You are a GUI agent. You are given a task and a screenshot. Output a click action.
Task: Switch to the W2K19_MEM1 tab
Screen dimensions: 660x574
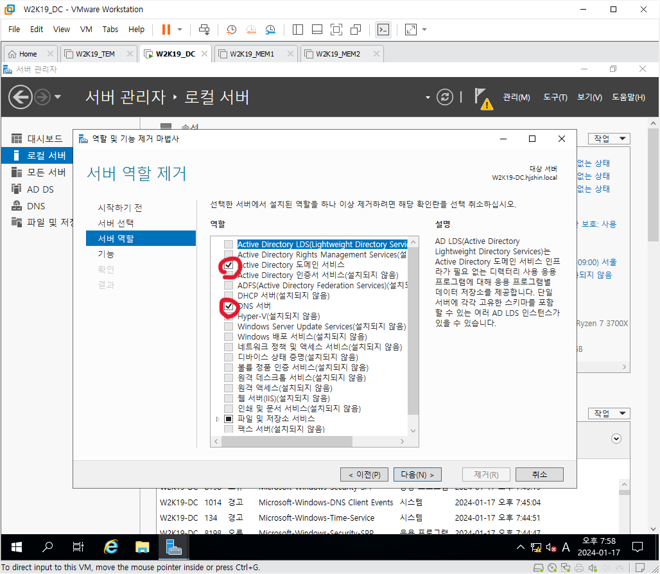pyautogui.click(x=252, y=54)
